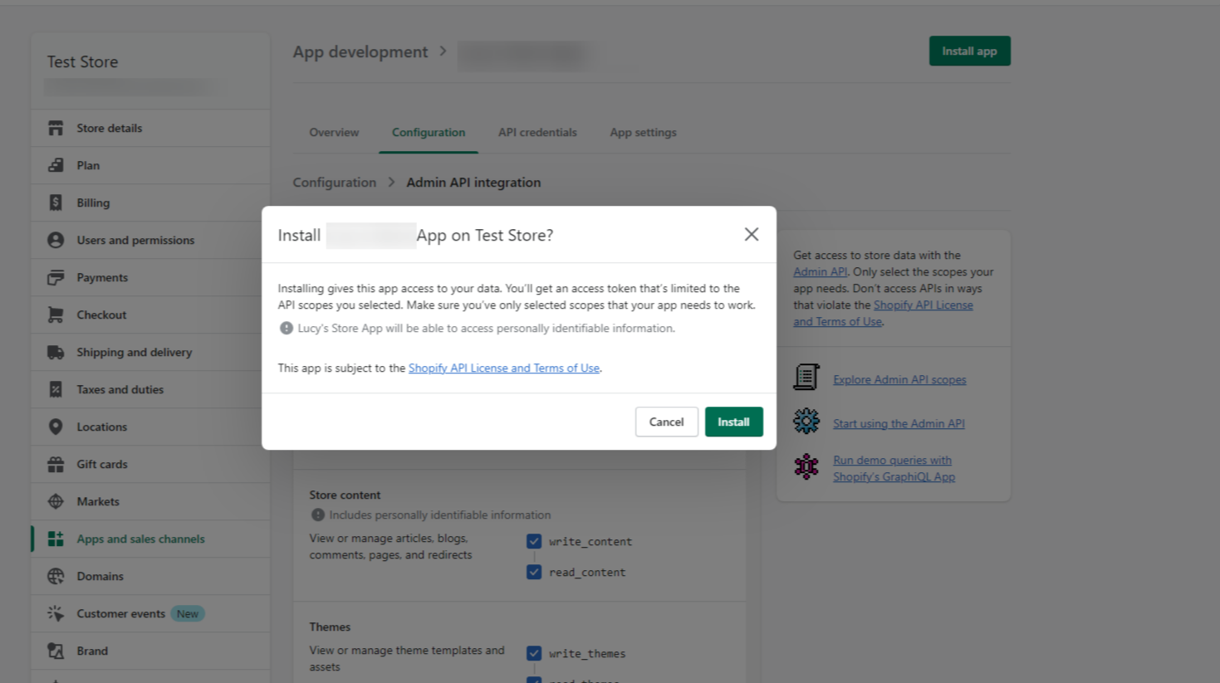Open the Billing settings page
This screenshot has height=683, width=1220.
150,202
